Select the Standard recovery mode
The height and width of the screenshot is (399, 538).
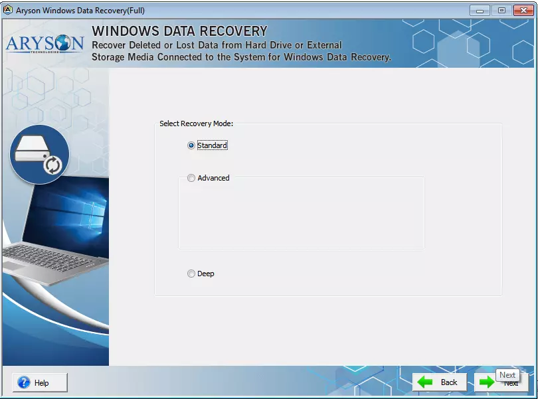pyautogui.click(x=191, y=145)
